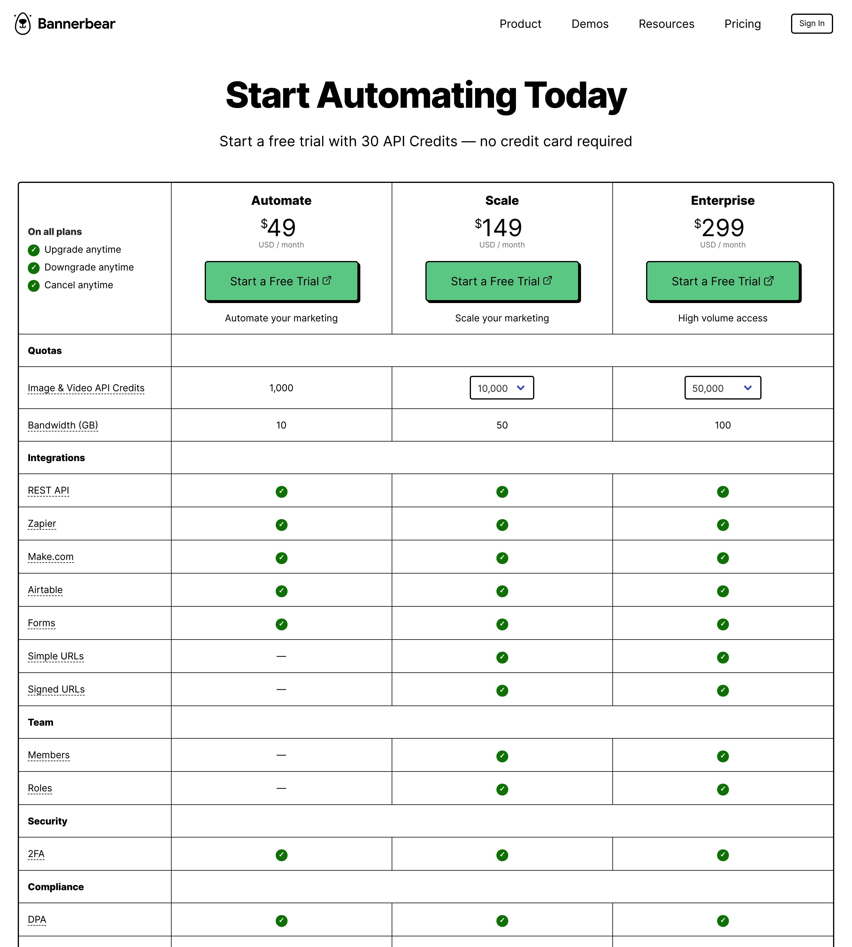852x947 pixels.
Task: Click the green check icon beside Upgrade anytime
Action: click(34, 250)
